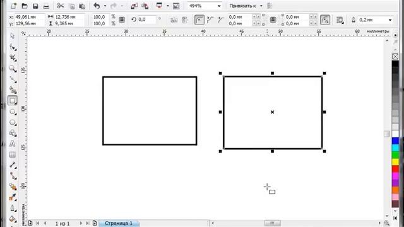The height and width of the screenshot is (227, 404).
Task: Select the Eyedropper tool
Action: (13, 197)
